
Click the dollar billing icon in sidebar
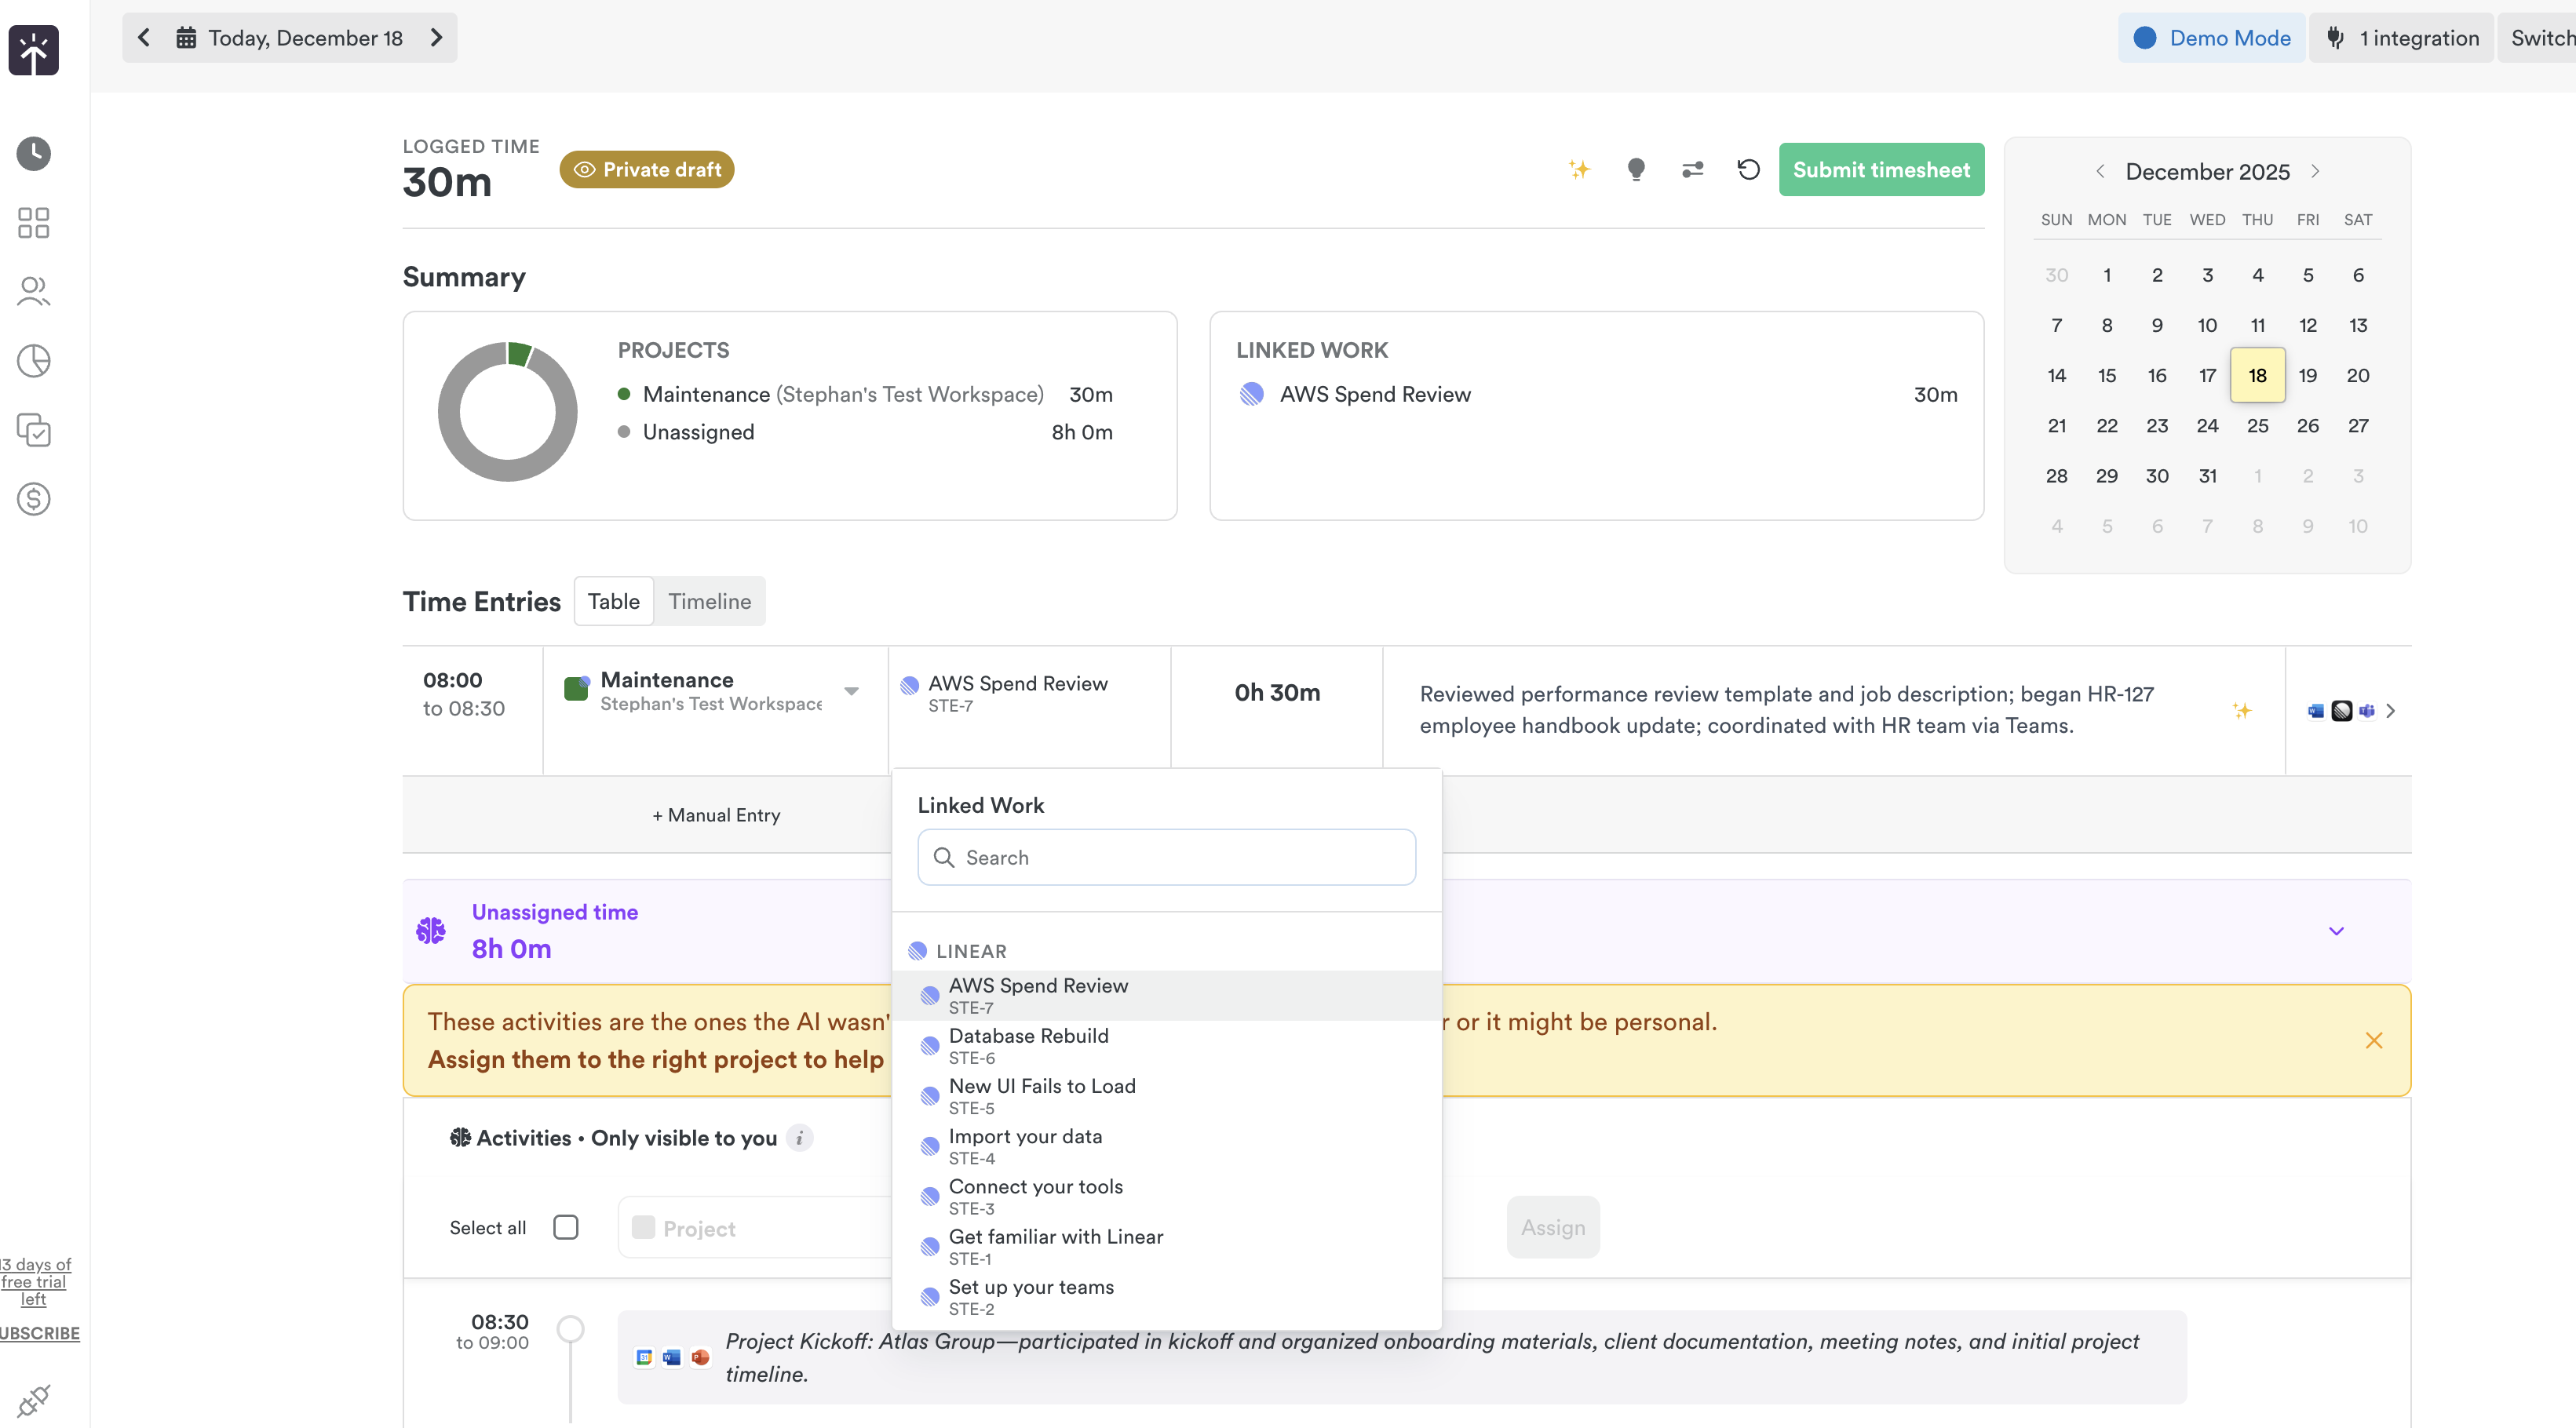point(33,499)
